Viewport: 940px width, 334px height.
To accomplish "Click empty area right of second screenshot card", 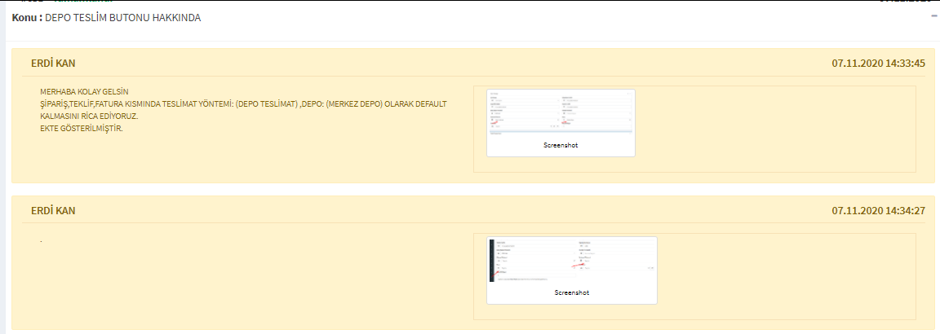I will tap(783, 277).
